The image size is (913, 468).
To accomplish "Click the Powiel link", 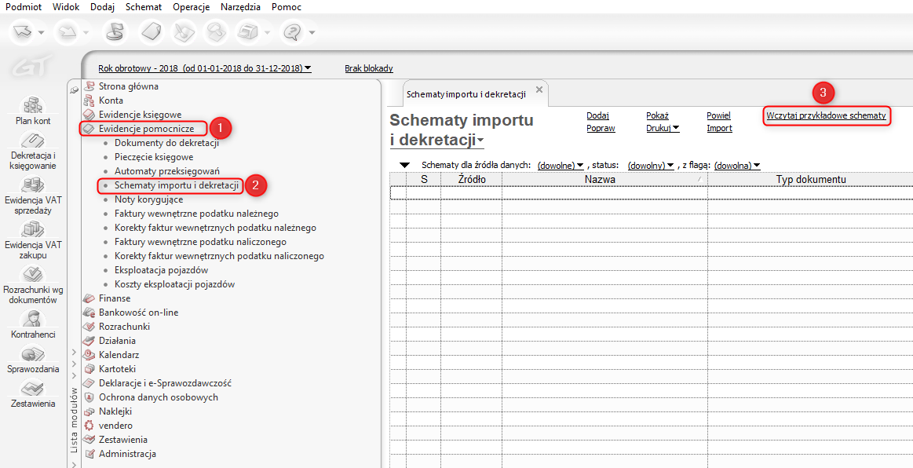I will 718,115.
